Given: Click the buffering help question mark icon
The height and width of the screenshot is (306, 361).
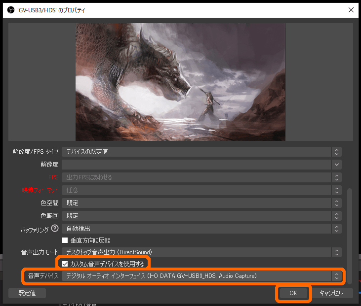Looking at the screenshot, I should pyautogui.click(x=55, y=228).
